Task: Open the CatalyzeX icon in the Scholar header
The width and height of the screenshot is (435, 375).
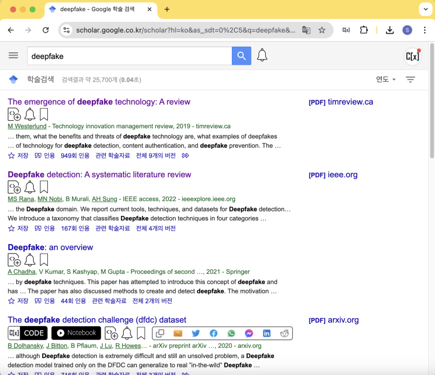Action: [x=413, y=56]
